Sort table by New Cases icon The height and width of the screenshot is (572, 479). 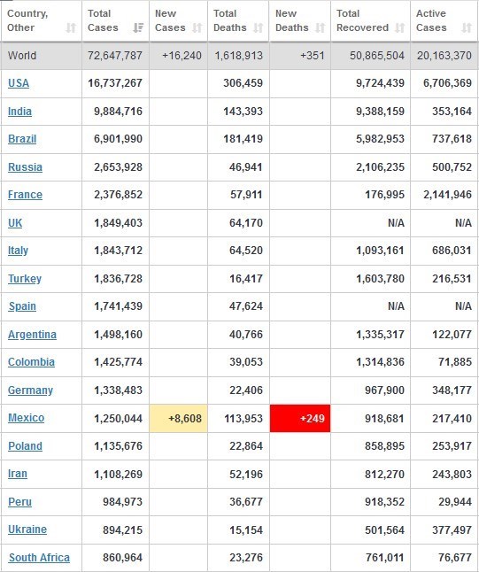pyautogui.click(x=197, y=27)
